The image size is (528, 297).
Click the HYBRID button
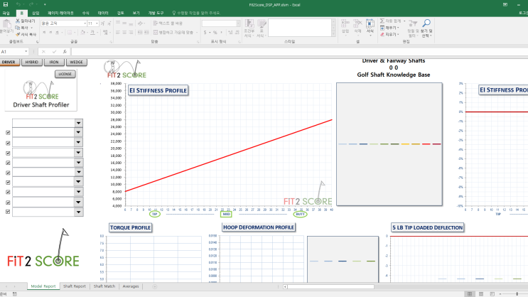pos(32,62)
